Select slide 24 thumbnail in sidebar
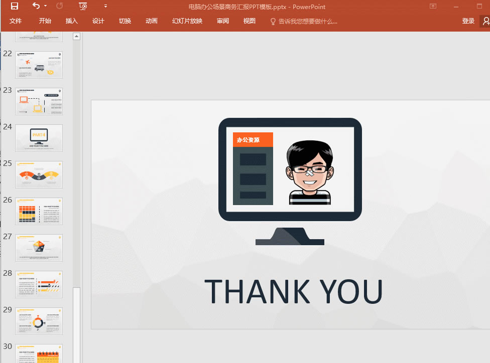490x363 pixels. [39, 138]
